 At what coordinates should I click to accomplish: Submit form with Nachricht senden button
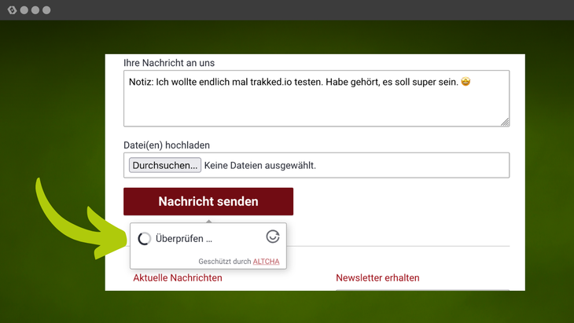click(208, 201)
